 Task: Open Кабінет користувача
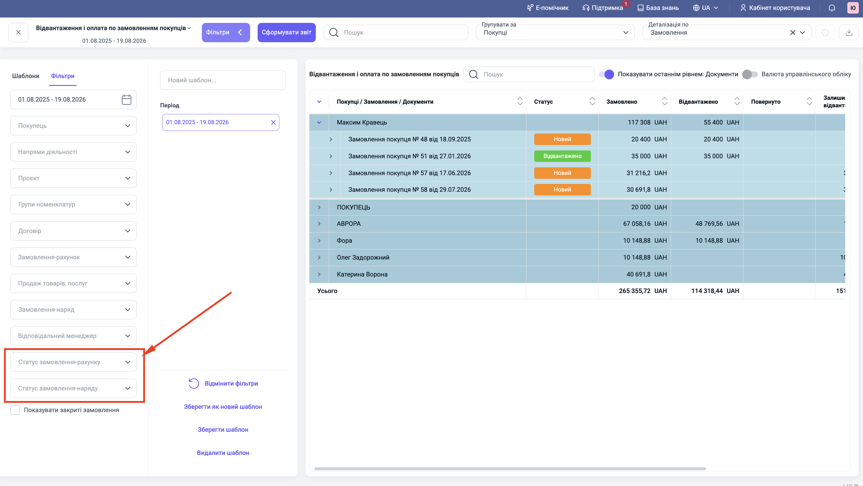point(775,8)
